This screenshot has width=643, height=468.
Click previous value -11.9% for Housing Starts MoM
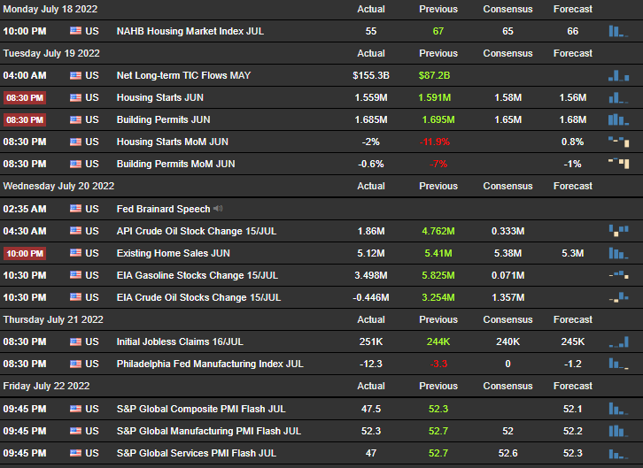(x=435, y=142)
